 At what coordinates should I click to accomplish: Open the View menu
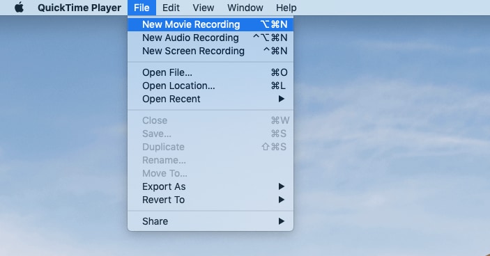pos(203,8)
